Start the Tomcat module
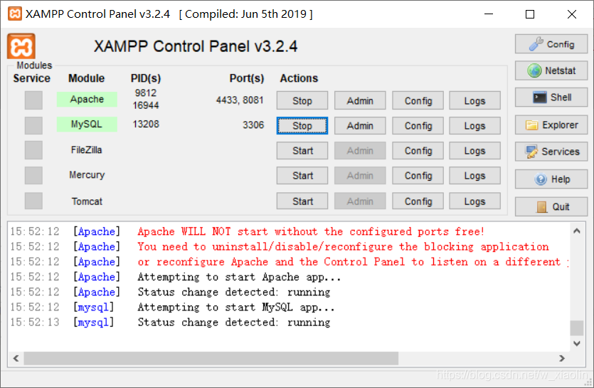The image size is (594, 388). point(302,201)
